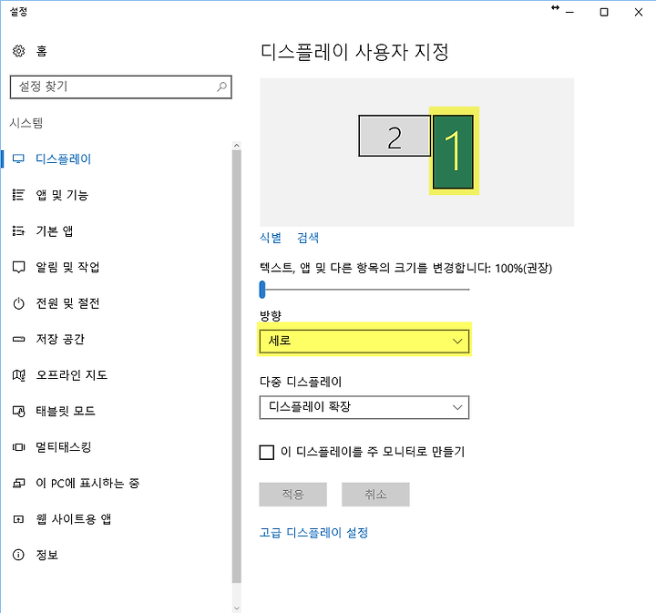Select 디스플레이 in the sidebar
Viewport: 656px width, 613px height.
tap(63, 158)
